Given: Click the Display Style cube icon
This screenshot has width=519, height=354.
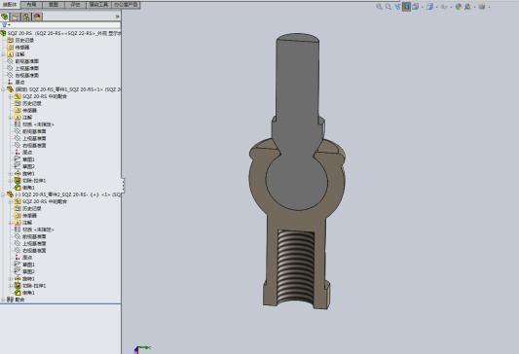Looking at the screenshot, I should 429,7.
